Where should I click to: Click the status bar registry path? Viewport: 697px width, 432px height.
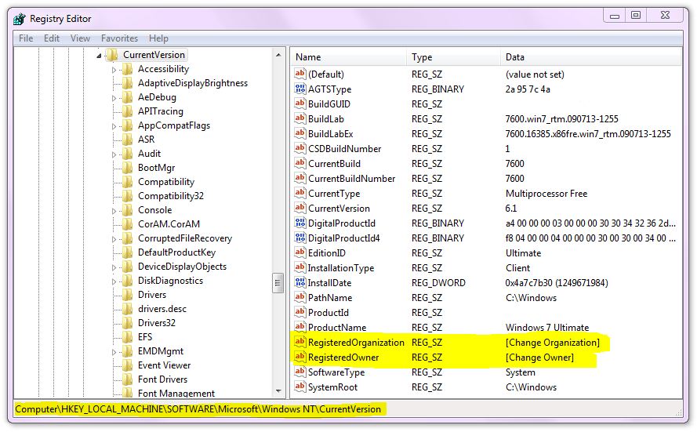tap(198, 409)
